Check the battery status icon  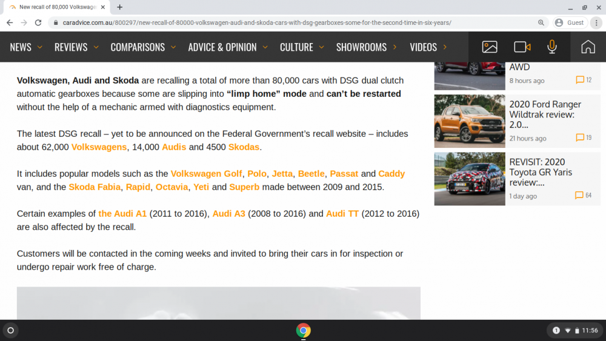pos(577,330)
